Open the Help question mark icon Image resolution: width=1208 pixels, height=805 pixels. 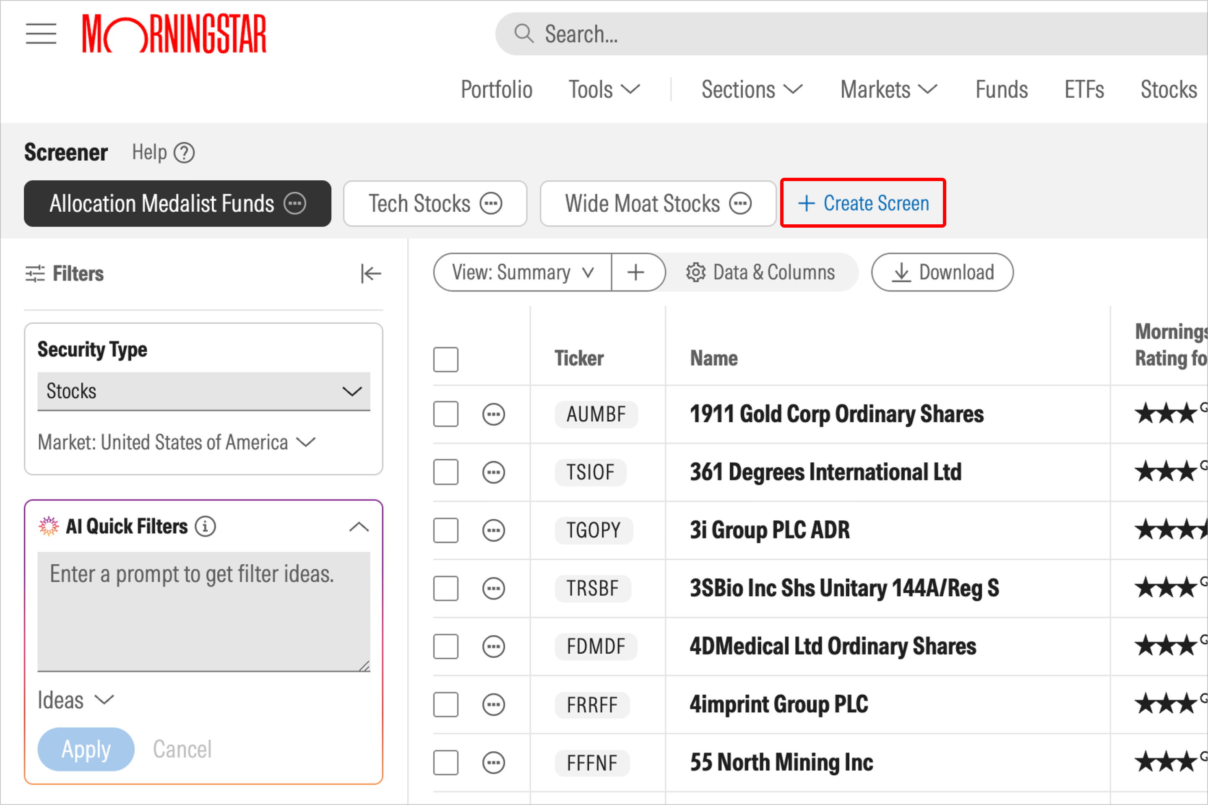[x=184, y=153]
